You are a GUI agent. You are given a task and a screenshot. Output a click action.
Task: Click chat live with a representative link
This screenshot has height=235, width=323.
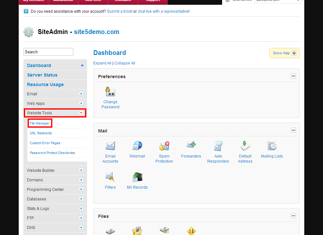point(163,11)
